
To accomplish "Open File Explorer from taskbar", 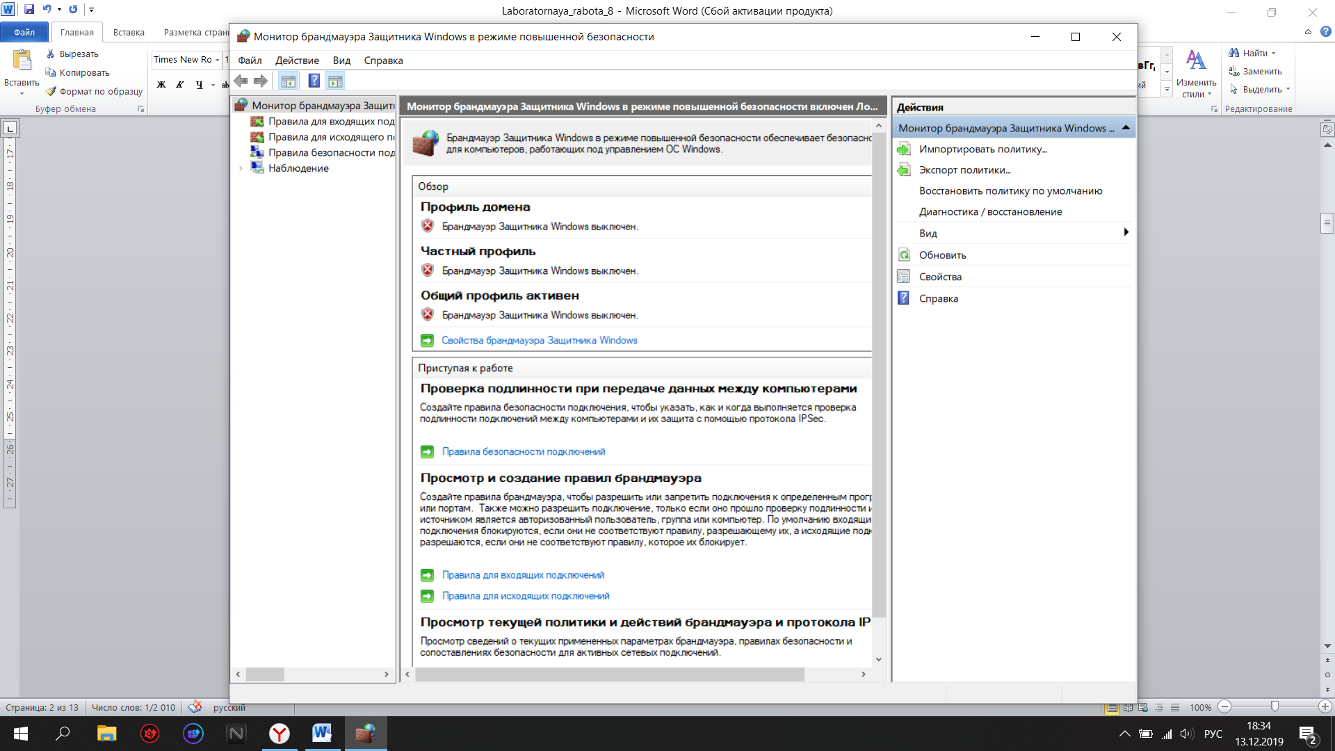I will pyautogui.click(x=106, y=733).
